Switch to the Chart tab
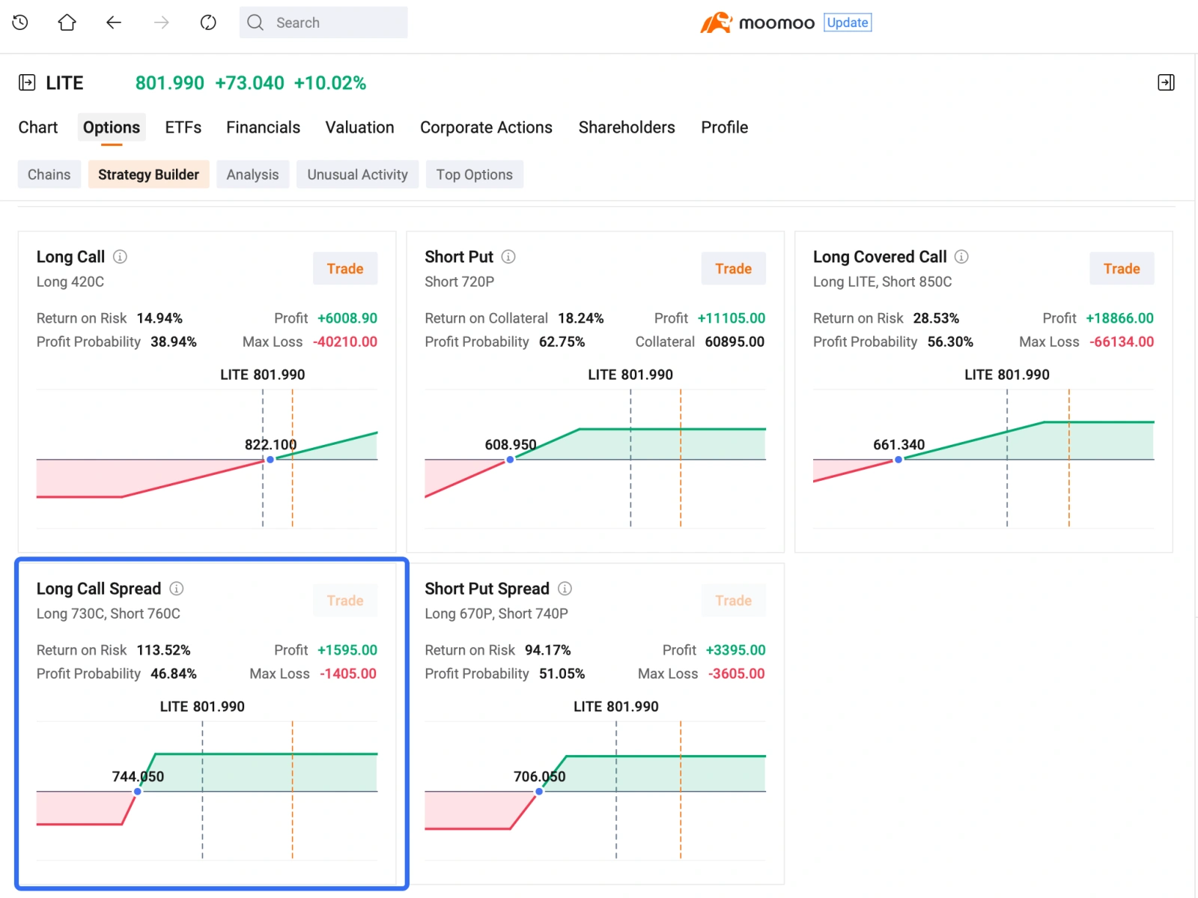Screen dimensions: 1198x898 coord(38,127)
